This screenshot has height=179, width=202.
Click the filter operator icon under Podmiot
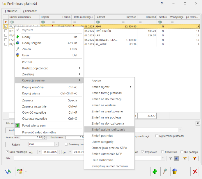click(x=98, y=22)
